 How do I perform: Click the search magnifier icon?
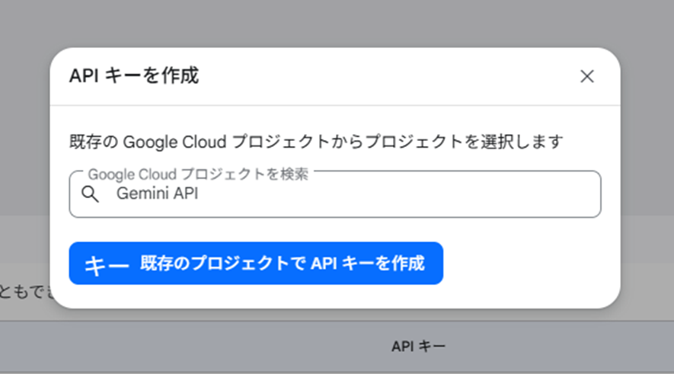(91, 194)
